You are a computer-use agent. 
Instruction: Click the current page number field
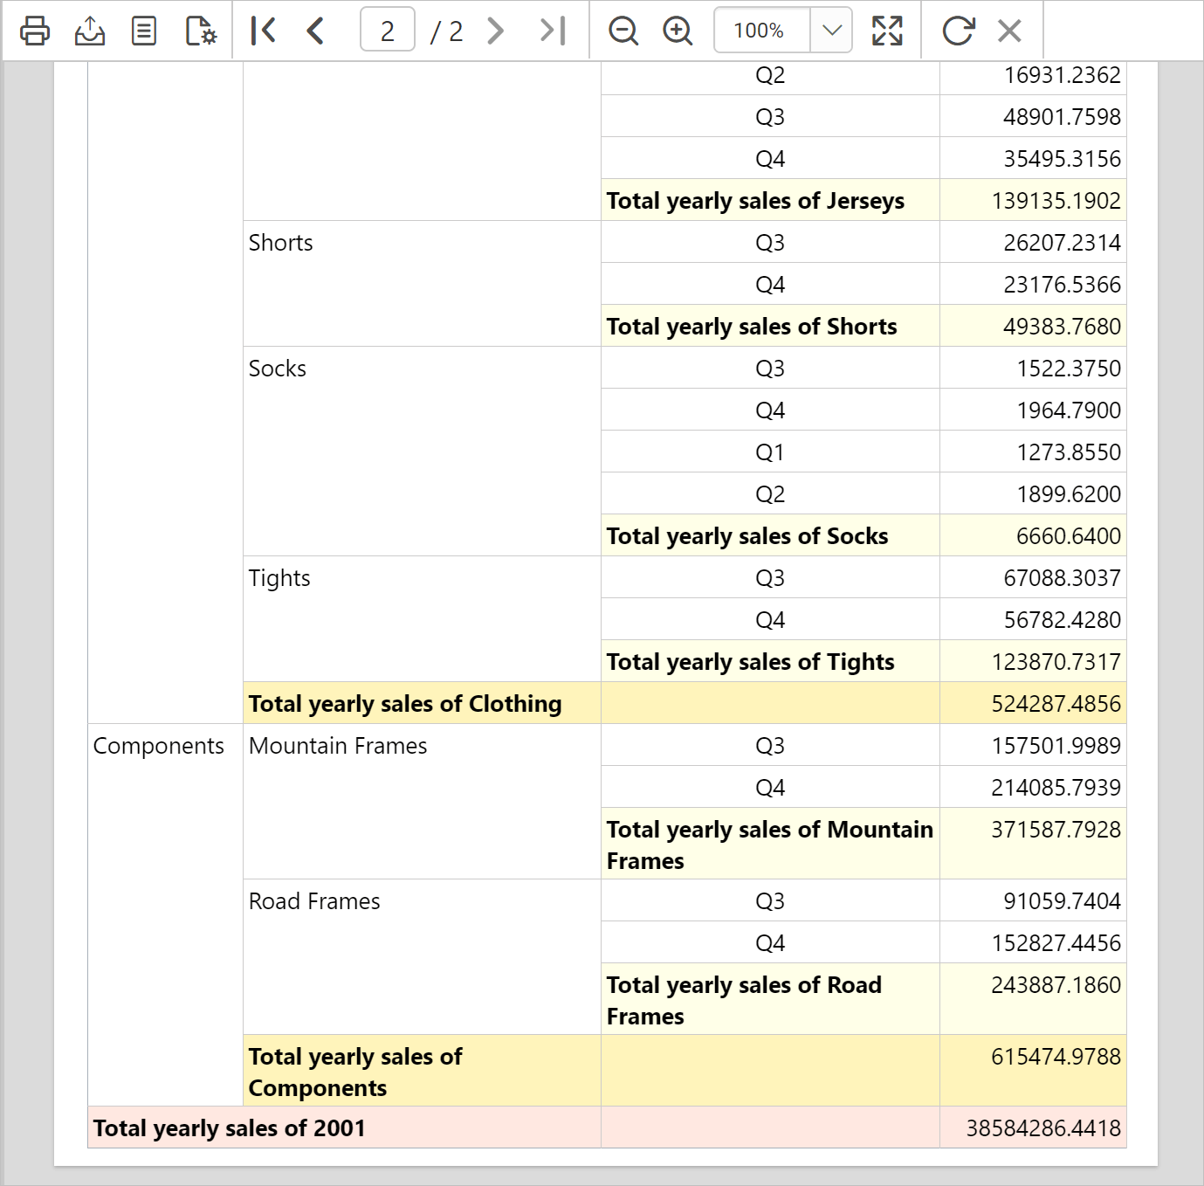click(388, 31)
